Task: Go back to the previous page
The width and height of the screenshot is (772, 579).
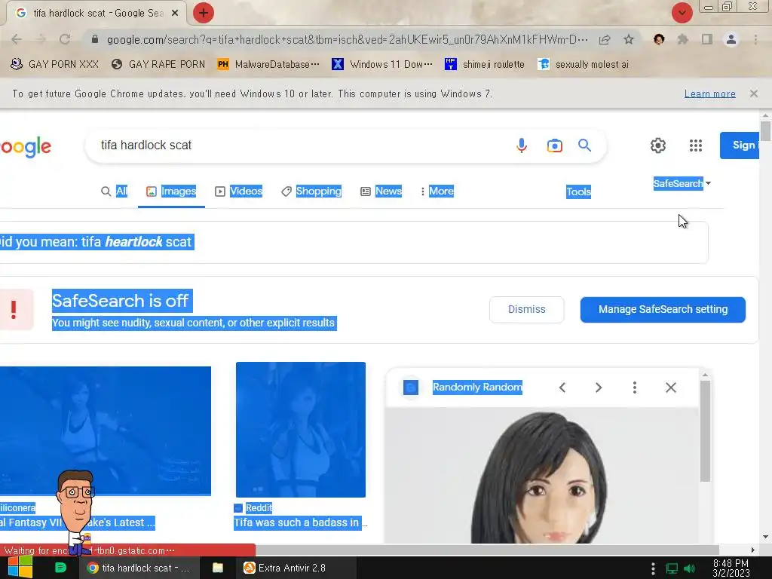Action: click(x=17, y=39)
